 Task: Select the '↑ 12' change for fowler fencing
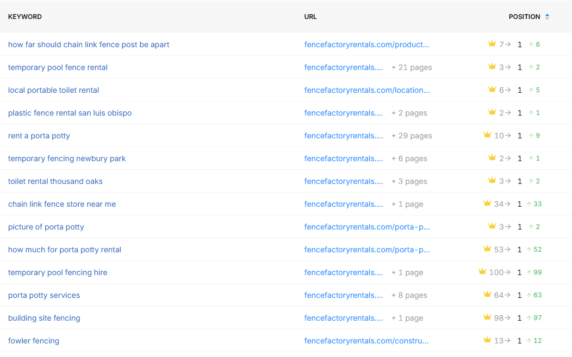(534, 341)
